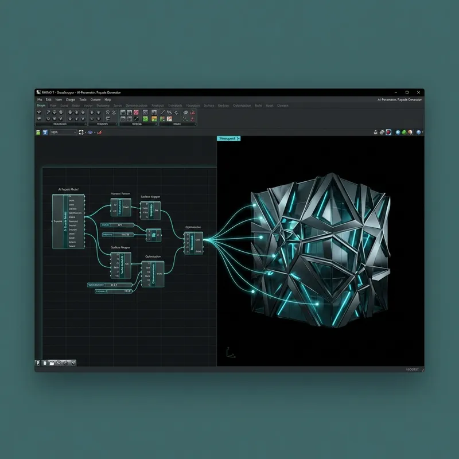Click the green mesh preview icon near top right
Screen dimensions: 459x459
pos(403,132)
